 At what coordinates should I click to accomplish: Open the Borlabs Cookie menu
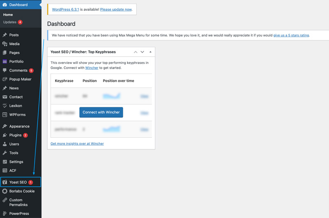(21, 191)
